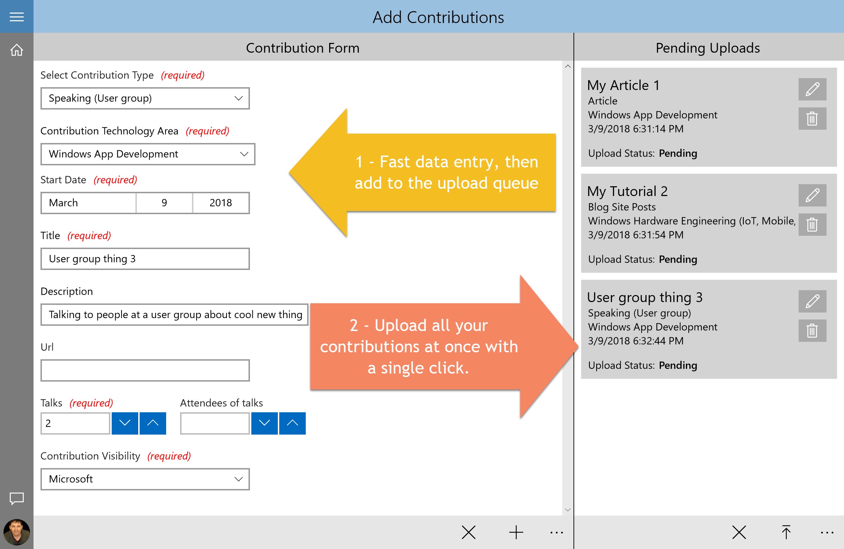Open more options in Pending Uploads bar
This screenshot has height=549, width=844.
[x=827, y=532]
